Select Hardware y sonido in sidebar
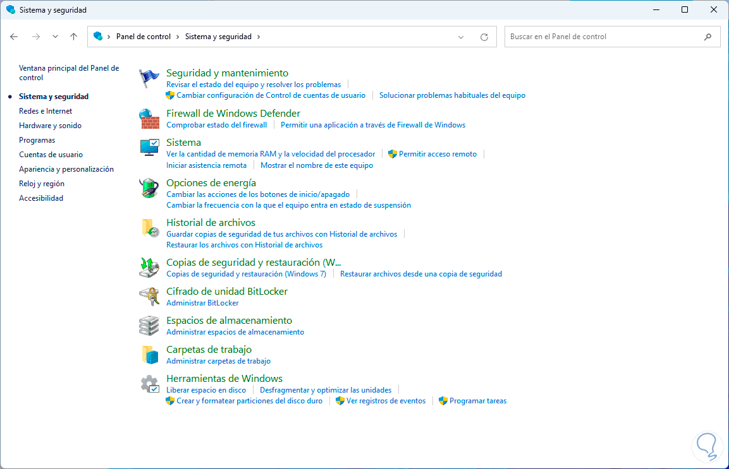Viewport: 729px width, 469px height. pyautogui.click(x=50, y=126)
